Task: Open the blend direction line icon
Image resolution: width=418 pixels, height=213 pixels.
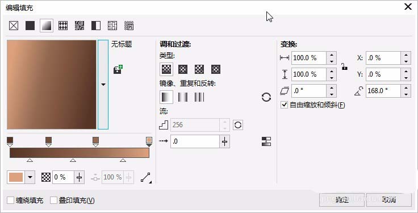Action: 145,178
